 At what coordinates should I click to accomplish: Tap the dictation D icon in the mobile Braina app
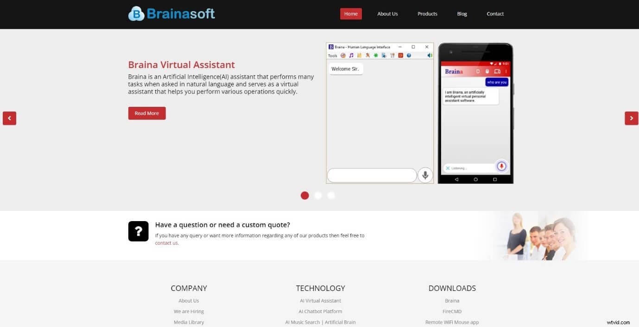tap(478, 71)
